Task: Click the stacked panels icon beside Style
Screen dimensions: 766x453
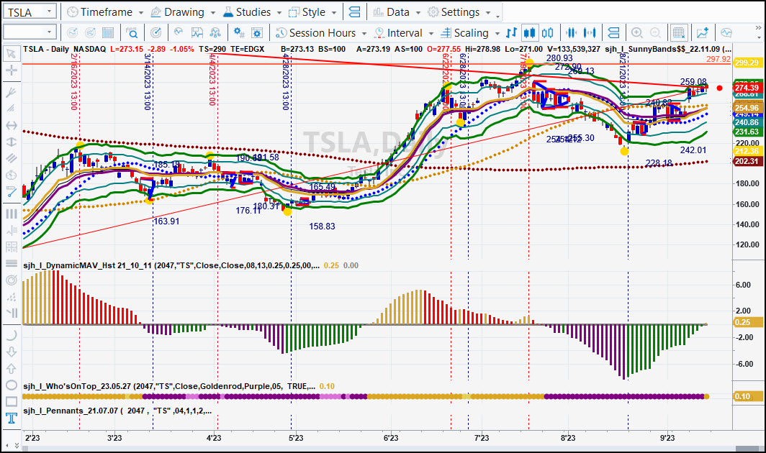Action: (355, 12)
